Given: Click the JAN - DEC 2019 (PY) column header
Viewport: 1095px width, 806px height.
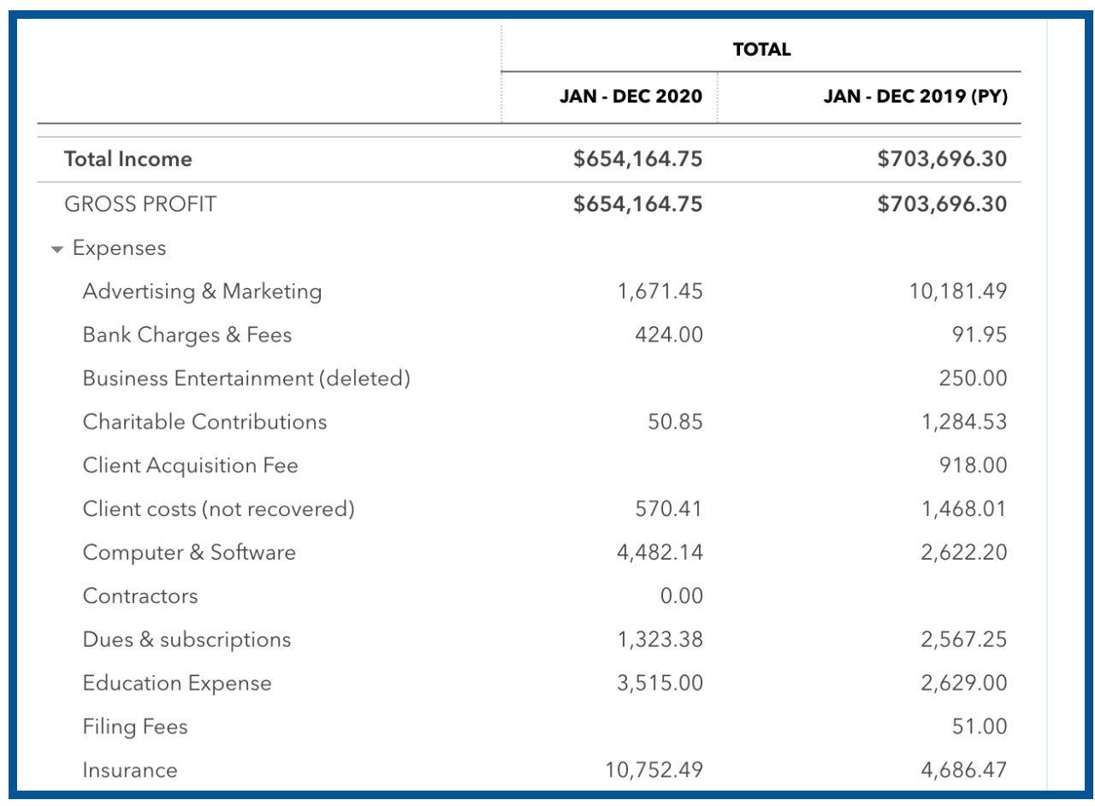Looking at the screenshot, I should (914, 97).
